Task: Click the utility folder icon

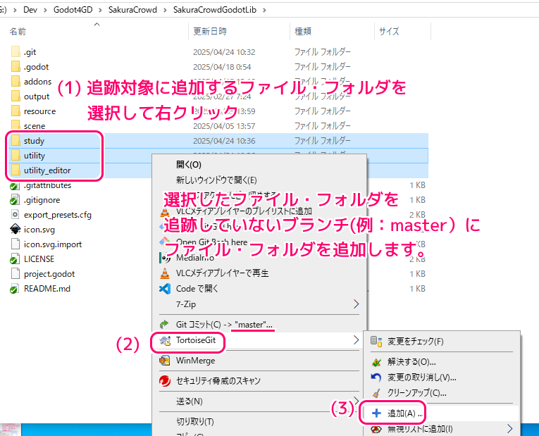Action: [x=16, y=155]
